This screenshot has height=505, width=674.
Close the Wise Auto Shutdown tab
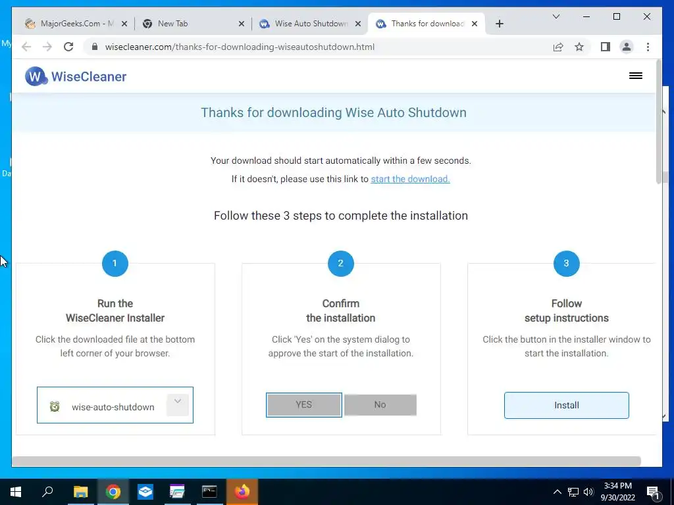point(357,24)
